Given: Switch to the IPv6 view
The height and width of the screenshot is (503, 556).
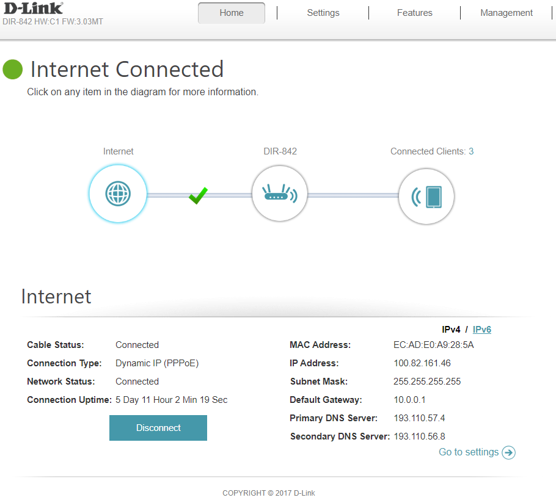Looking at the screenshot, I should pos(482,330).
